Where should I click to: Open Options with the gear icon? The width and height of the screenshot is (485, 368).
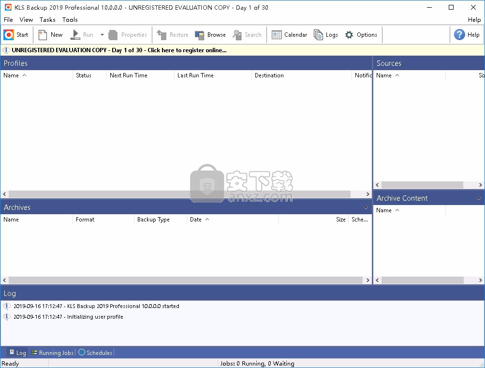point(349,35)
